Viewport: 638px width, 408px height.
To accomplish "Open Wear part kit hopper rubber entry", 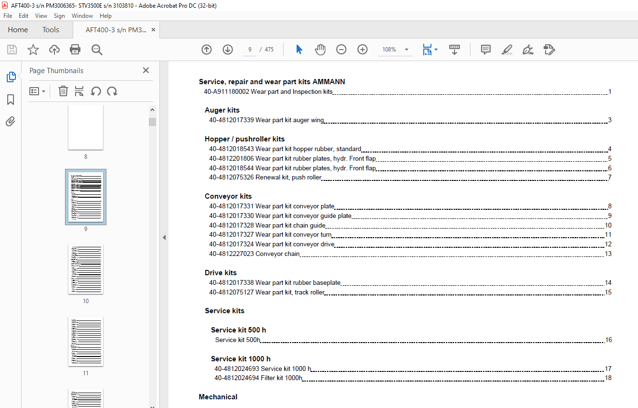I will click(410, 149).
